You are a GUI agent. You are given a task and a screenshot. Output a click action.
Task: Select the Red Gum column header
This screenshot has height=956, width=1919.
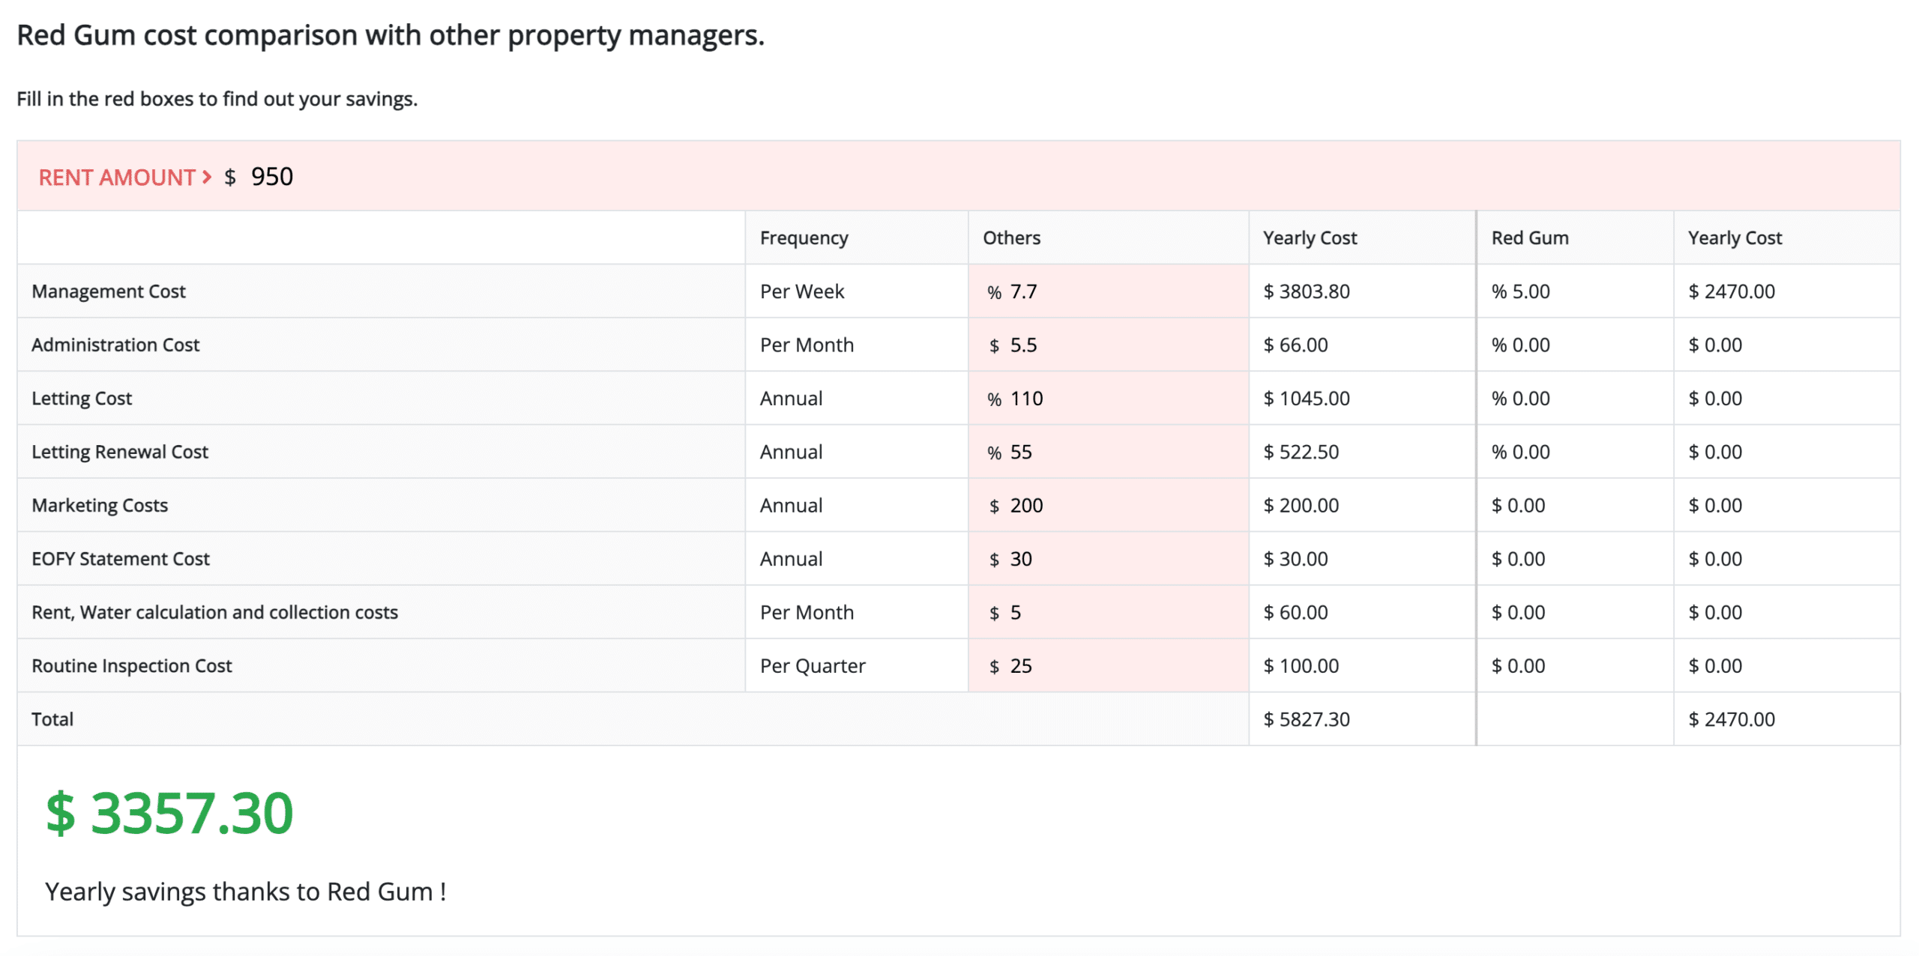point(1529,238)
